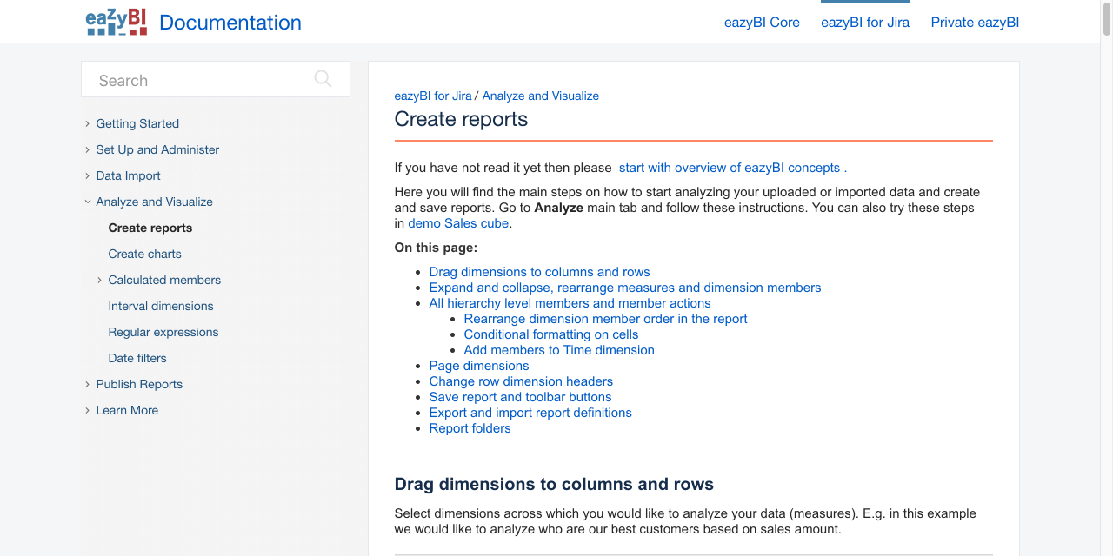Viewport: 1113px width, 556px height.
Task: Expand the Getting Started section arrow
Action: [87, 123]
